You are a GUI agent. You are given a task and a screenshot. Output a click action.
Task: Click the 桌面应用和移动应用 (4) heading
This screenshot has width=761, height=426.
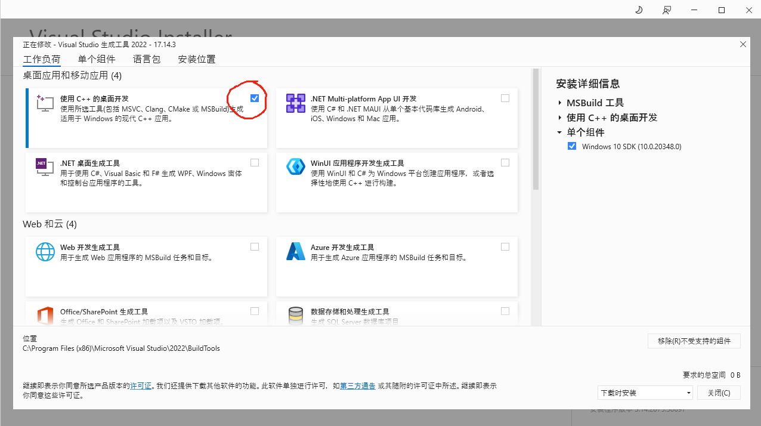click(x=72, y=75)
